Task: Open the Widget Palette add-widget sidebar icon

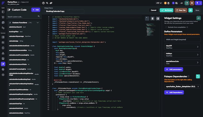Action: click(x=3, y=12)
